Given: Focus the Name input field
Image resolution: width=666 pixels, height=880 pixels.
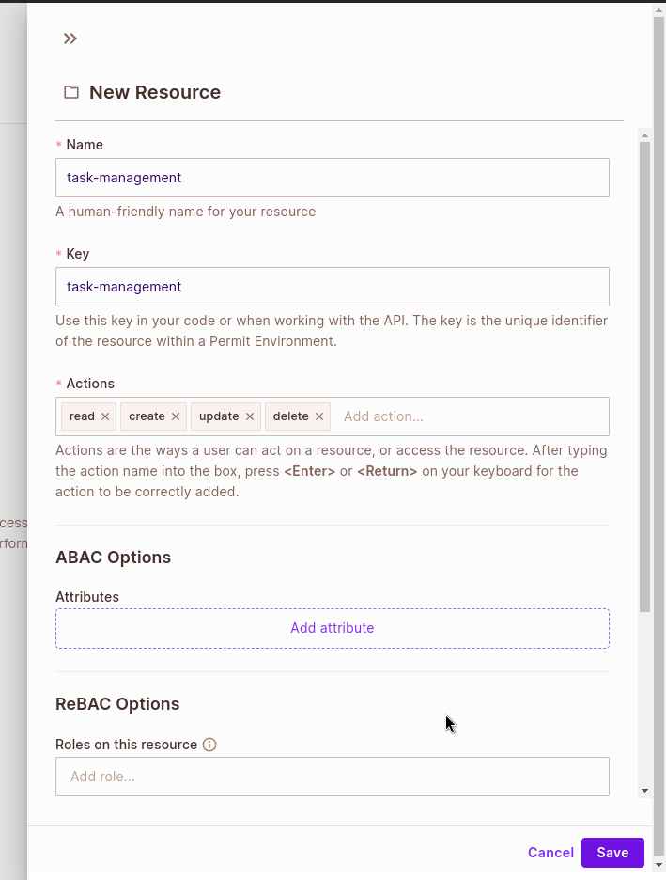Looking at the screenshot, I should 333,178.
